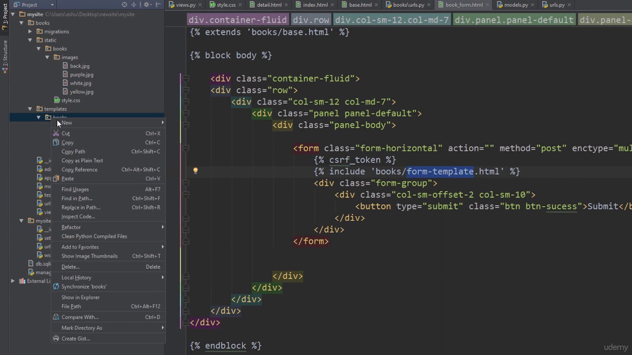632x355 pixels.
Task: Click the div.panel.panel-default breadcrumb
Action: [x=514, y=20]
